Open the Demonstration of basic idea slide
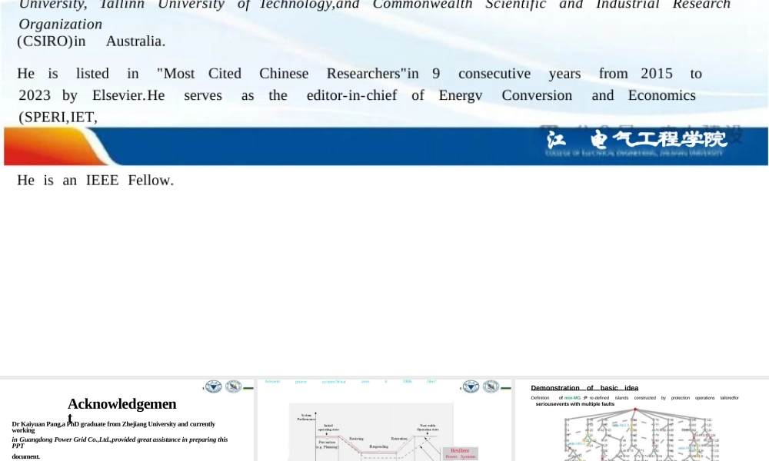This screenshot has height=461, width=769. pos(642,420)
